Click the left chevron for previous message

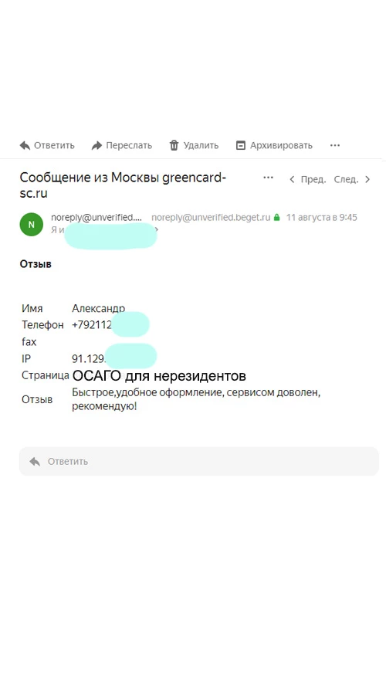(292, 179)
